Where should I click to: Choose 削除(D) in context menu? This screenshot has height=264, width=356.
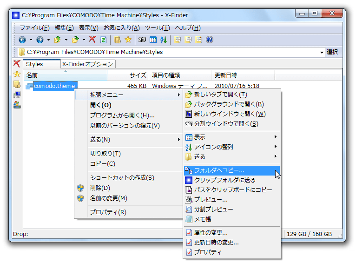click(x=129, y=188)
